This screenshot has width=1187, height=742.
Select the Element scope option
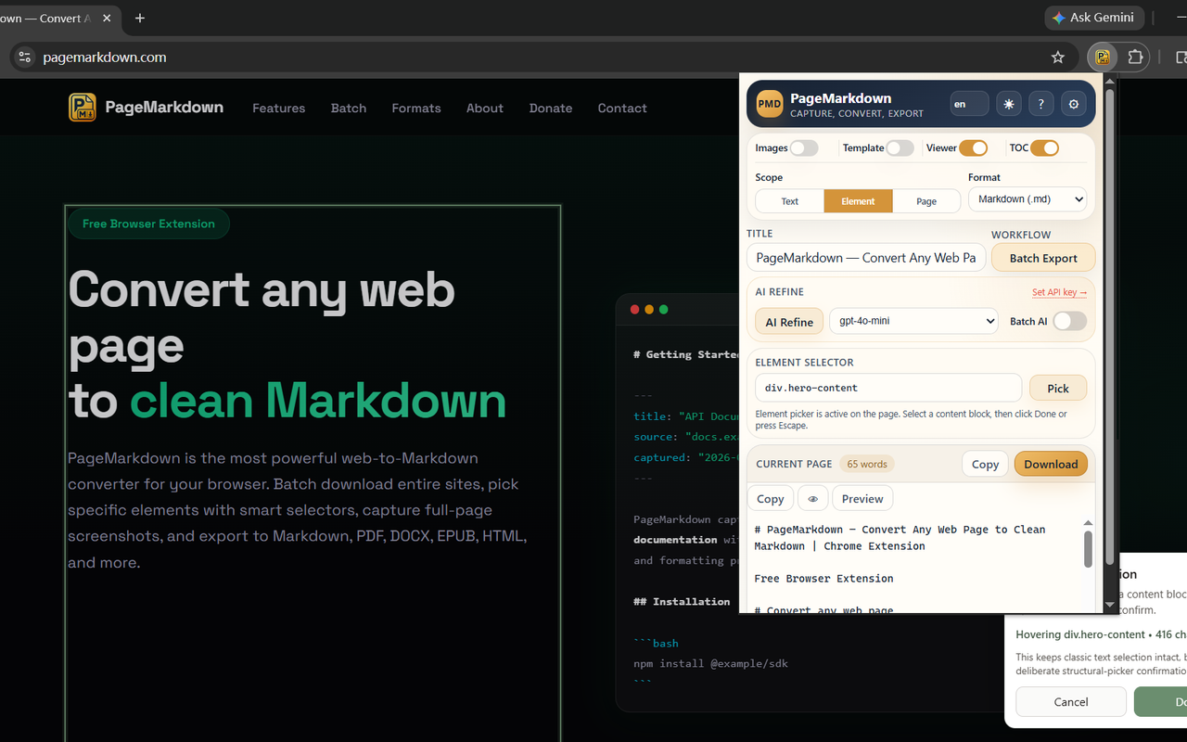pyautogui.click(x=858, y=201)
